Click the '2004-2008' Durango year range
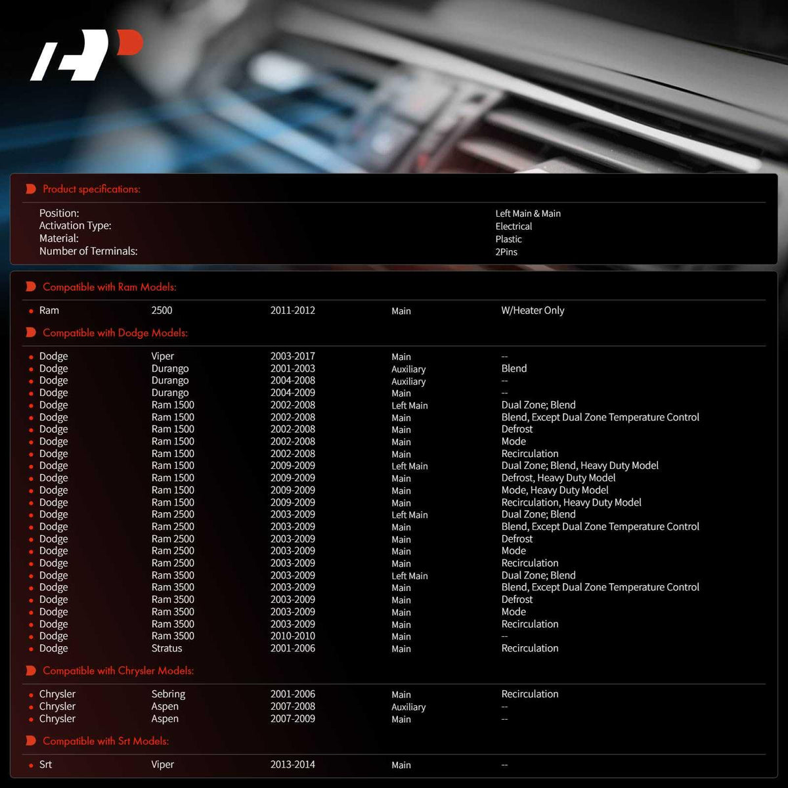Image resolution: width=788 pixels, height=788 pixels. coord(293,381)
